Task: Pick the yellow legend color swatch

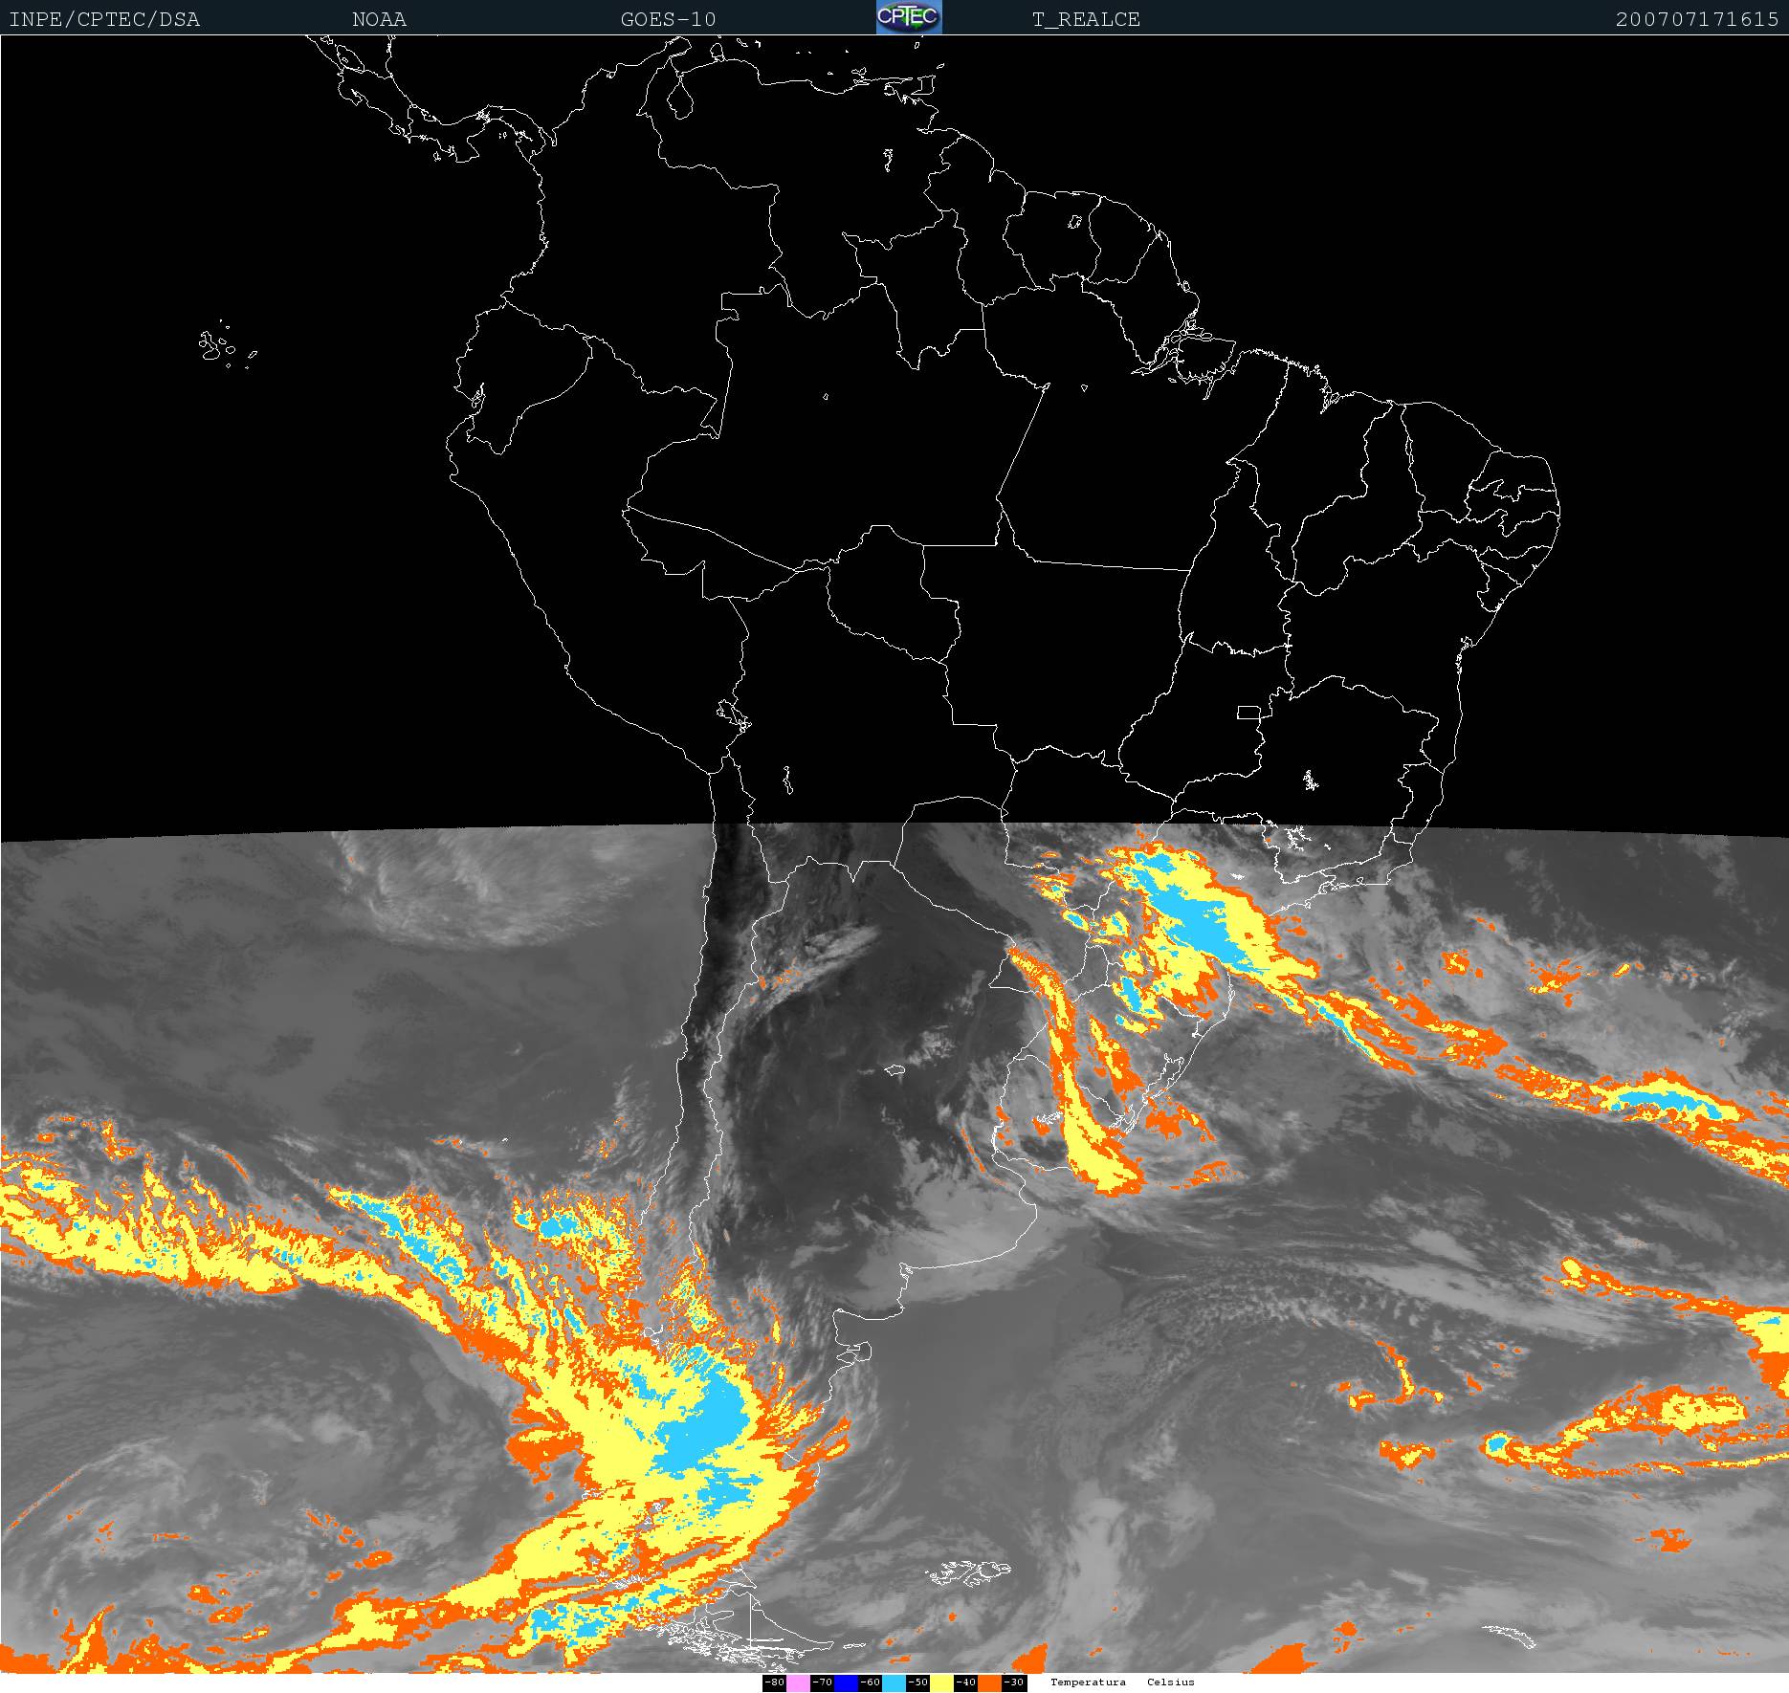Action: pos(941,1682)
